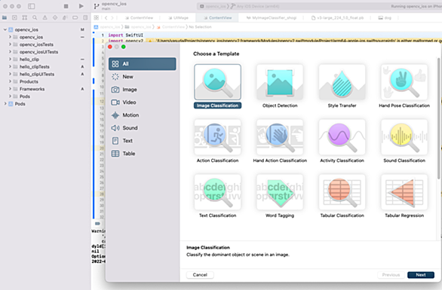Open the report navigator icon
The width and height of the screenshot is (442, 290).
tap(85, 18)
